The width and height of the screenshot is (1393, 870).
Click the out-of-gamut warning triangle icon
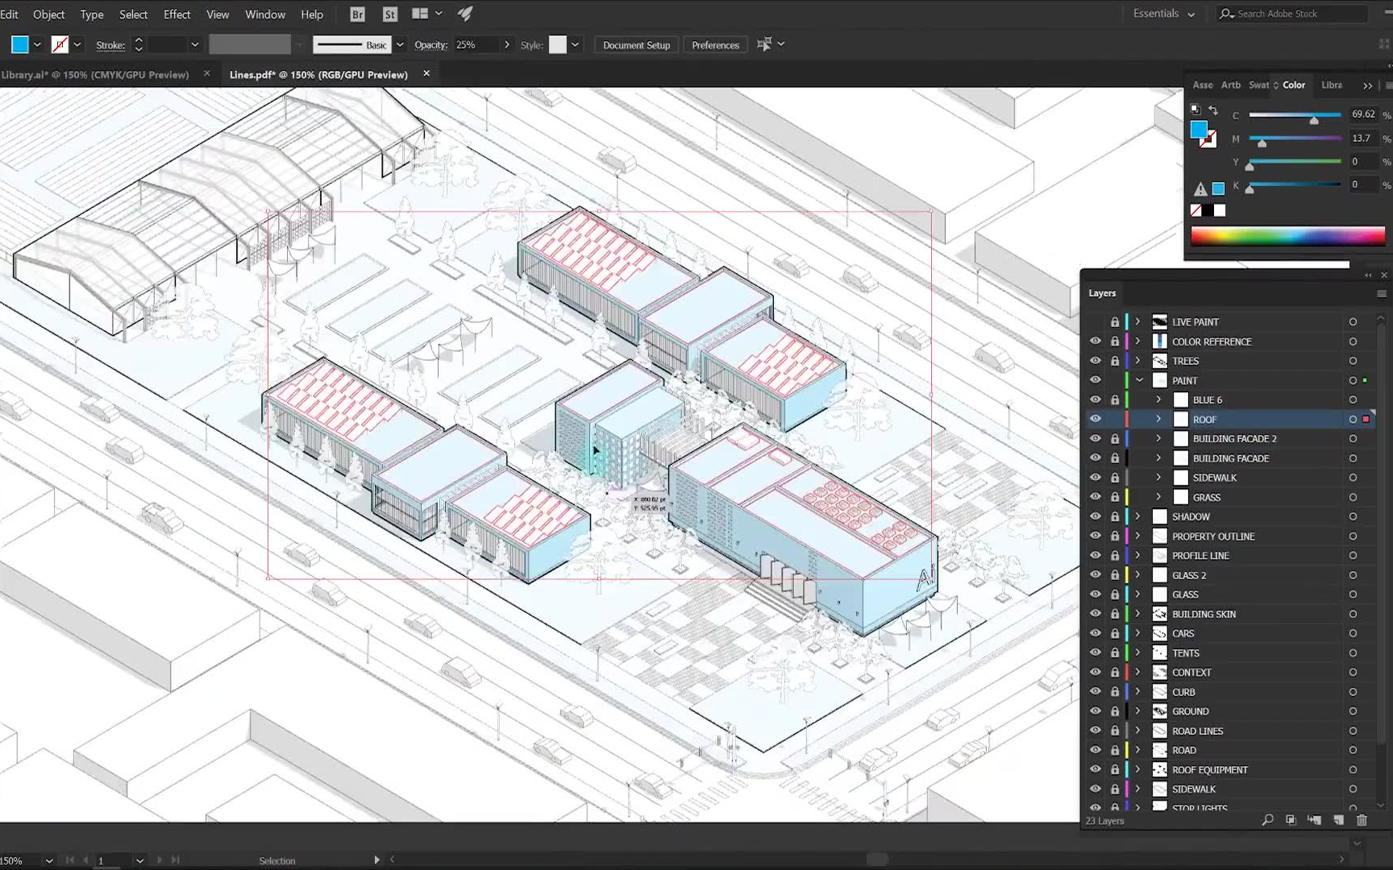tap(1200, 189)
